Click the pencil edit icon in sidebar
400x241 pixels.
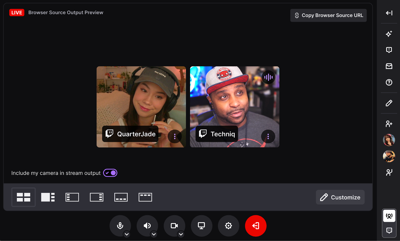click(389, 103)
